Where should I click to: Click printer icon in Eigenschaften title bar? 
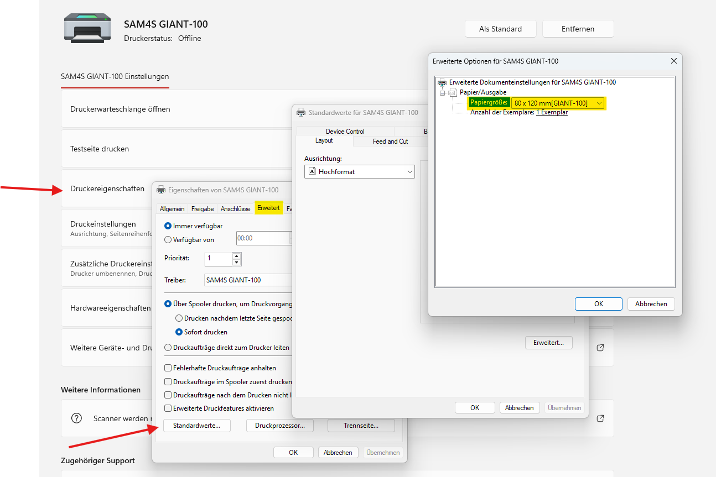click(x=161, y=190)
